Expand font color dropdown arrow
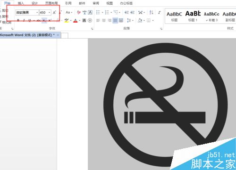Screen dimensions: 236x170 point(80,20)
